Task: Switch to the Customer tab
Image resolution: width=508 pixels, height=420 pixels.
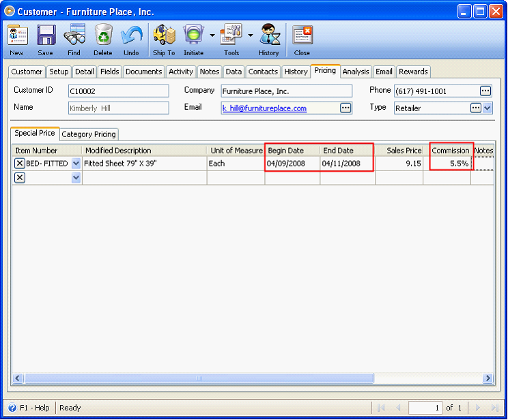Action: [27, 72]
